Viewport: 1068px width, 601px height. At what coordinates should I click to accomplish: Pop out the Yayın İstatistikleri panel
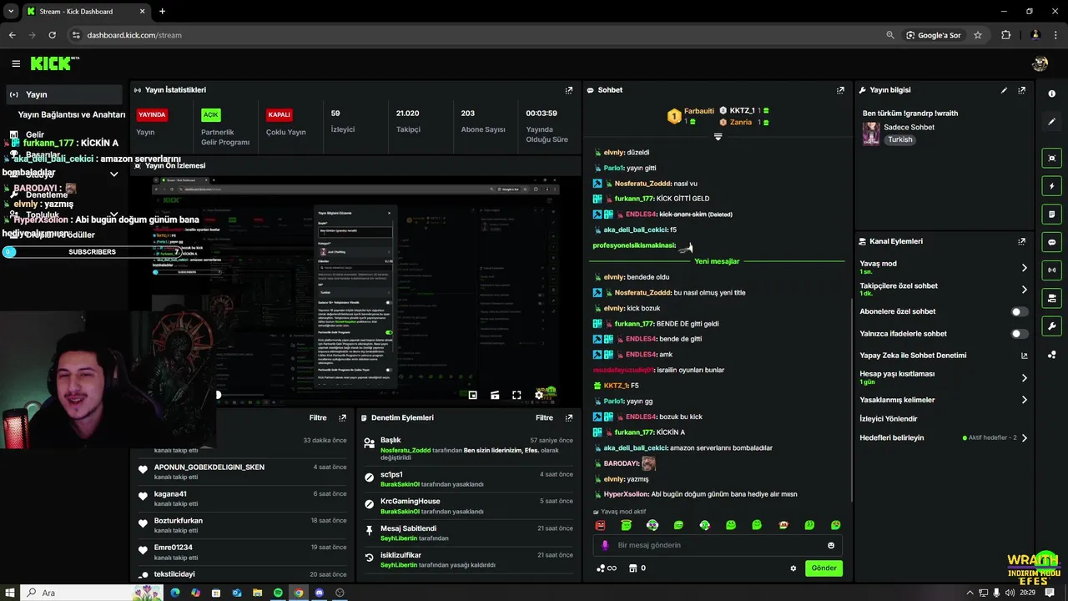[569, 90]
